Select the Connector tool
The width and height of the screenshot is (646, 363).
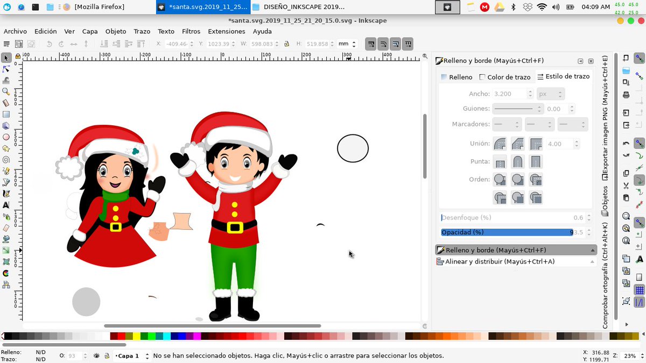6,284
